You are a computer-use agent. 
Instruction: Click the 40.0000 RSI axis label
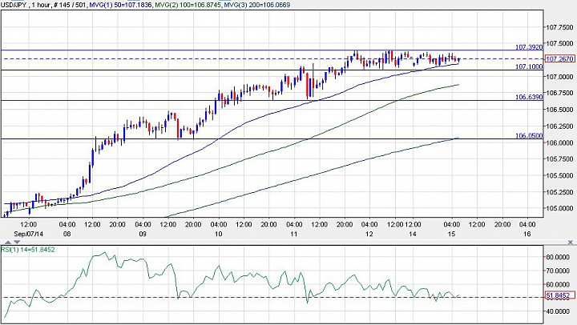point(558,311)
